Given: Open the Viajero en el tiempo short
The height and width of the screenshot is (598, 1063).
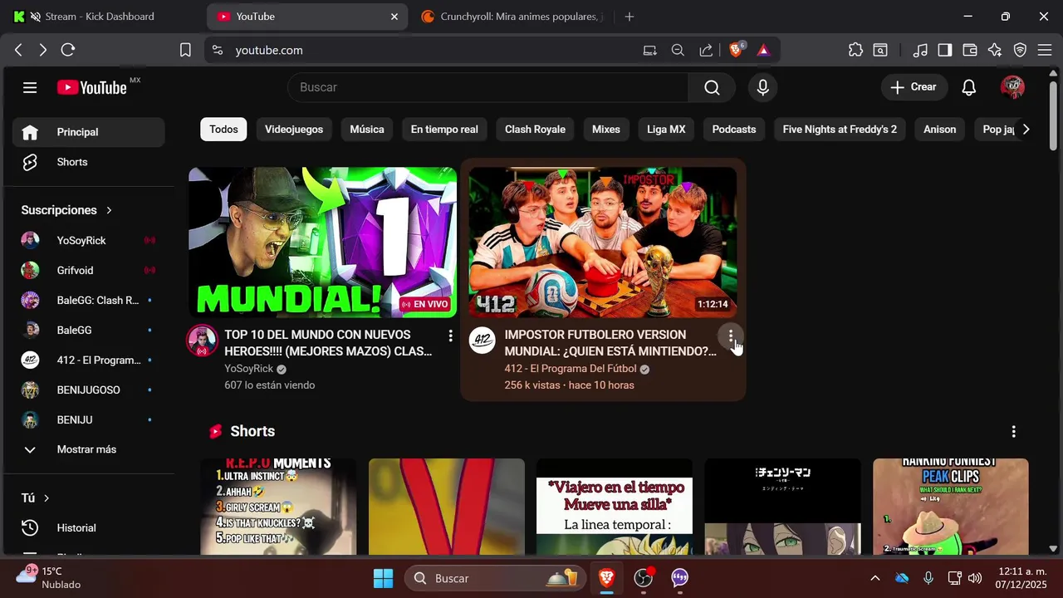Looking at the screenshot, I should (615, 507).
